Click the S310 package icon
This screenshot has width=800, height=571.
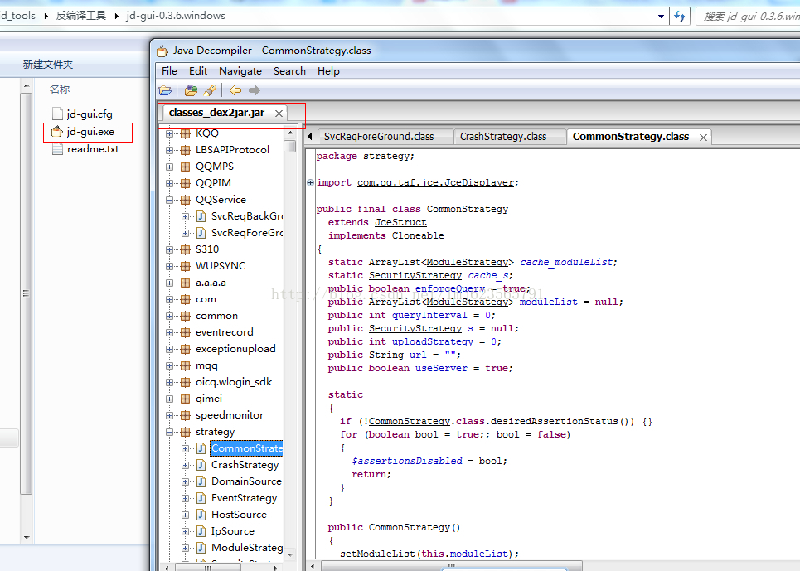click(x=185, y=249)
